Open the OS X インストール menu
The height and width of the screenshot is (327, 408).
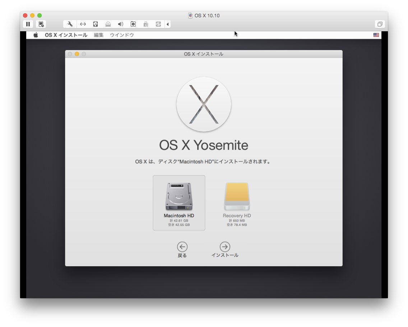66,35
